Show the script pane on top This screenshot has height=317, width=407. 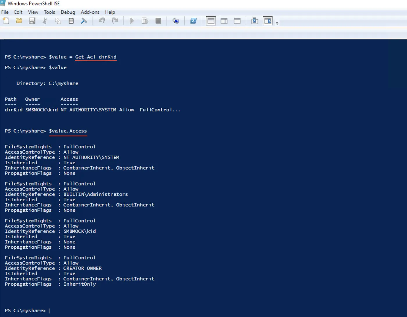pyautogui.click(x=211, y=21)
